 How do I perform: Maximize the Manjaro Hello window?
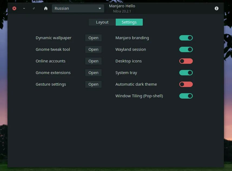click(x=34, y=8)
